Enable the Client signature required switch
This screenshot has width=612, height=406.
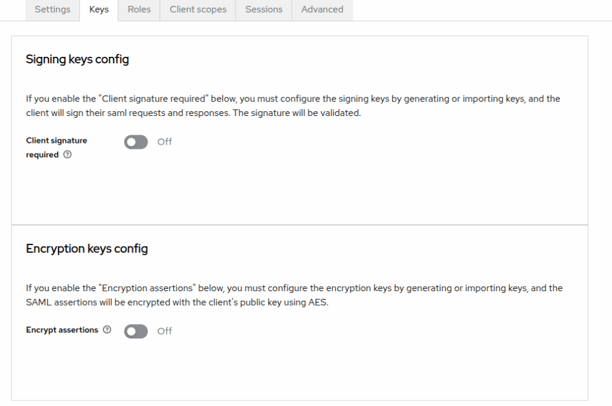(136, 142)
